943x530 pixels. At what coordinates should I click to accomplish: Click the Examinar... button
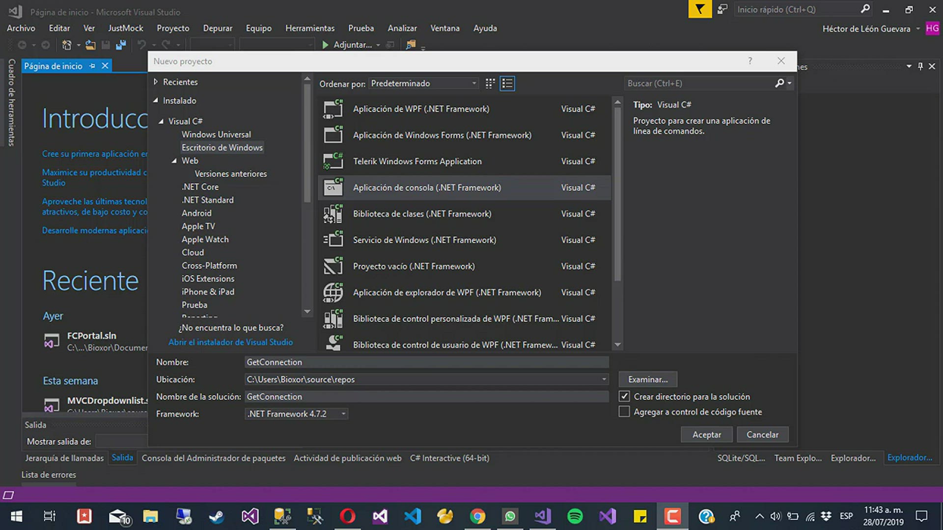(648, 379)
